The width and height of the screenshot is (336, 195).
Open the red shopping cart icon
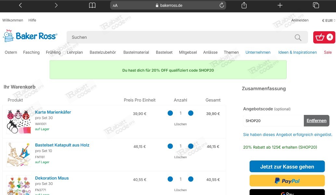[324, 37]
